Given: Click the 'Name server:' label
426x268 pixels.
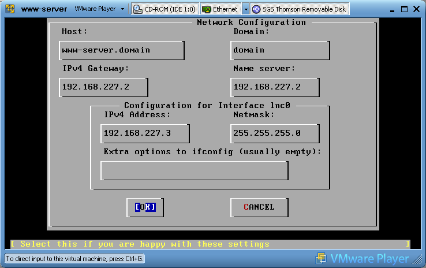Looking at the screenshot, I should [264, 69].
